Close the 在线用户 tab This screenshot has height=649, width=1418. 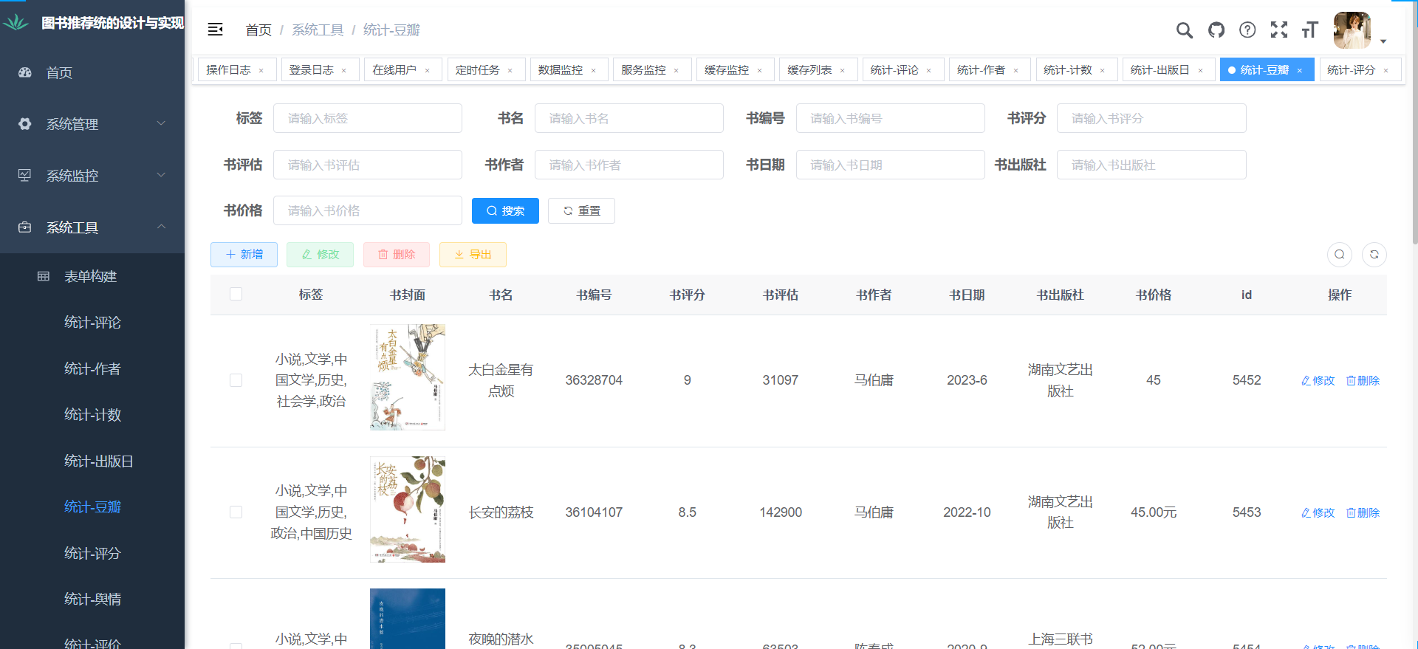(x=428, y=71)
